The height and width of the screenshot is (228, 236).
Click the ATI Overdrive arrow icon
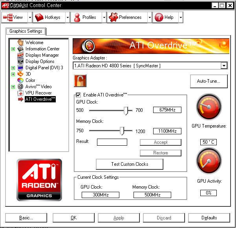[21, 99]
